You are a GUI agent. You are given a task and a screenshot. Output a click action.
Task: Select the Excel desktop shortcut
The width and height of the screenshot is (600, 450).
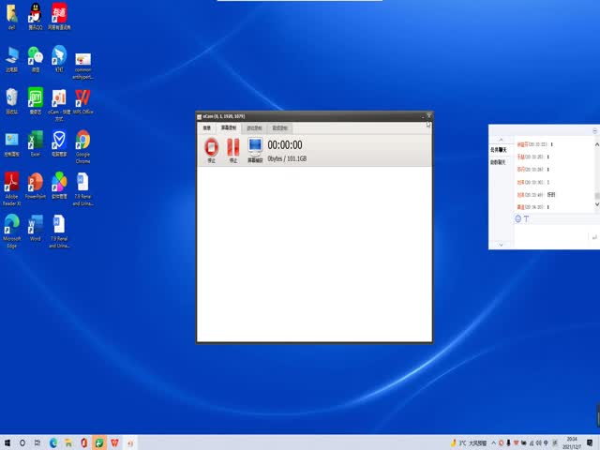click(36, 142)
